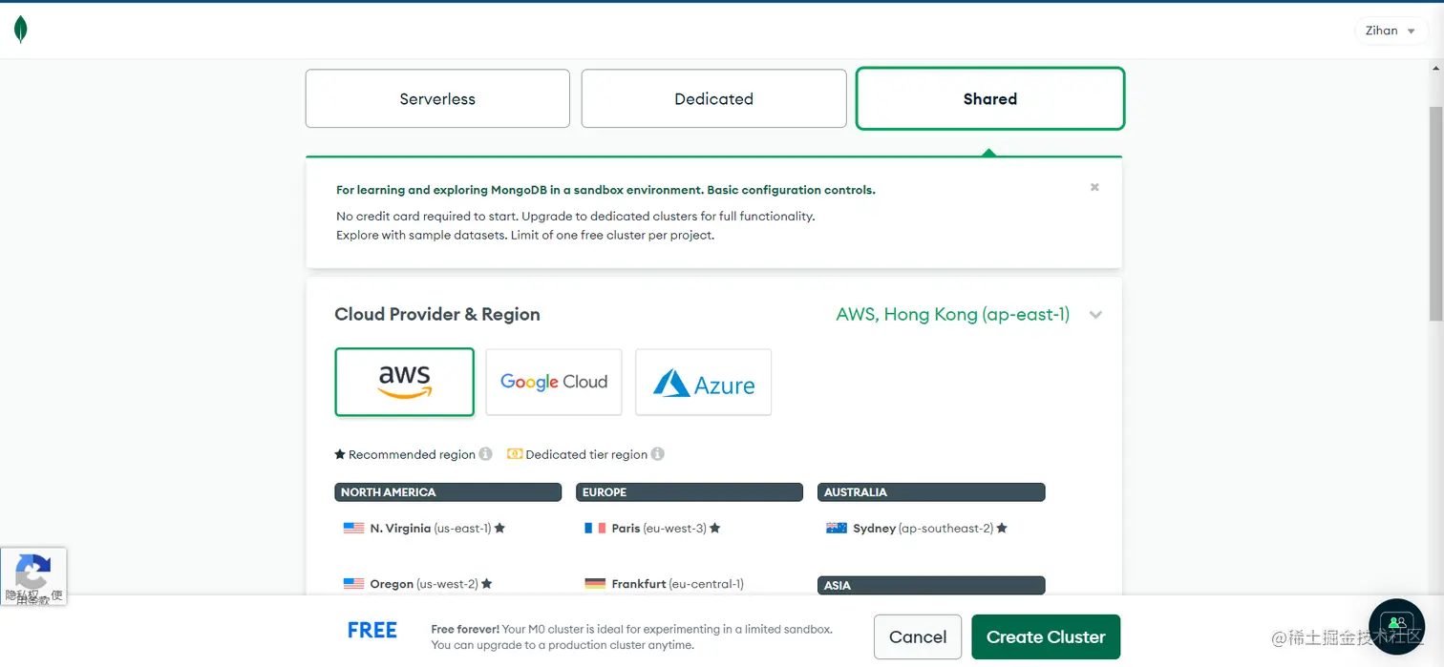Click the US flag next to Oregon
Viewport: 1444px width, 667px height.
353,583
